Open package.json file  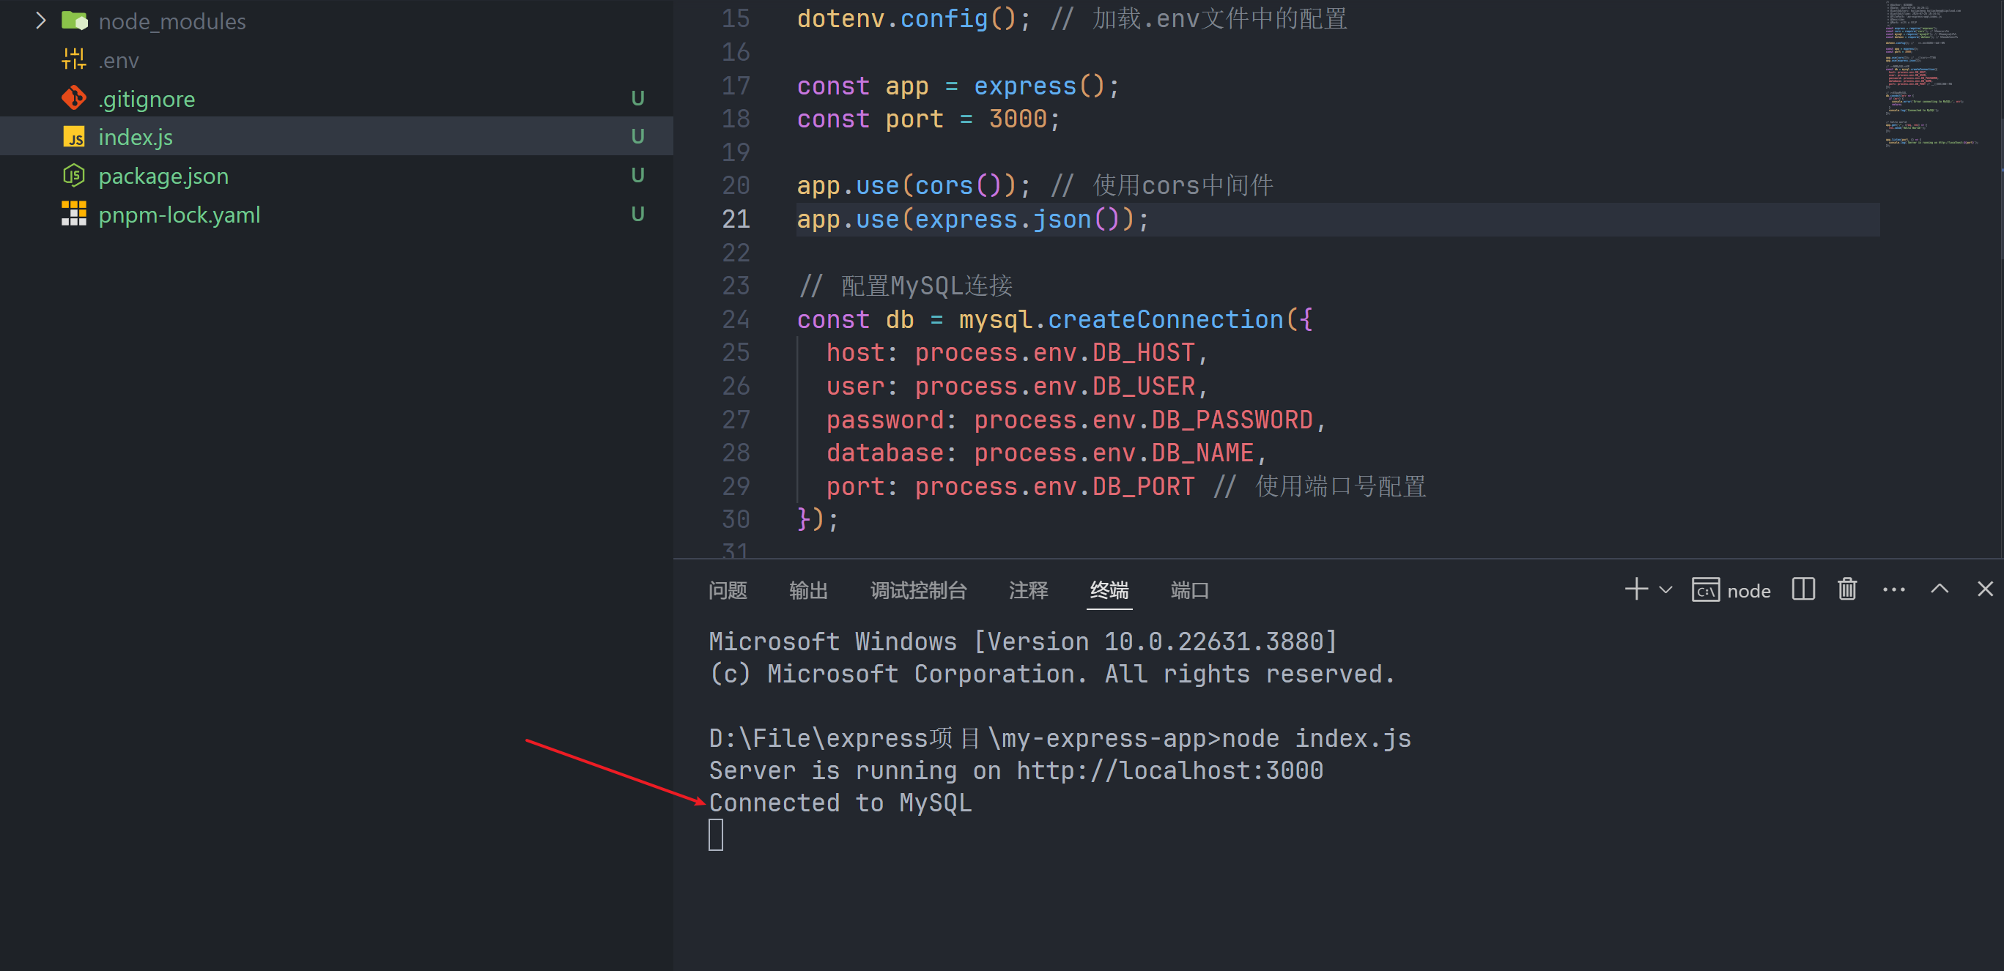[163, 176]
